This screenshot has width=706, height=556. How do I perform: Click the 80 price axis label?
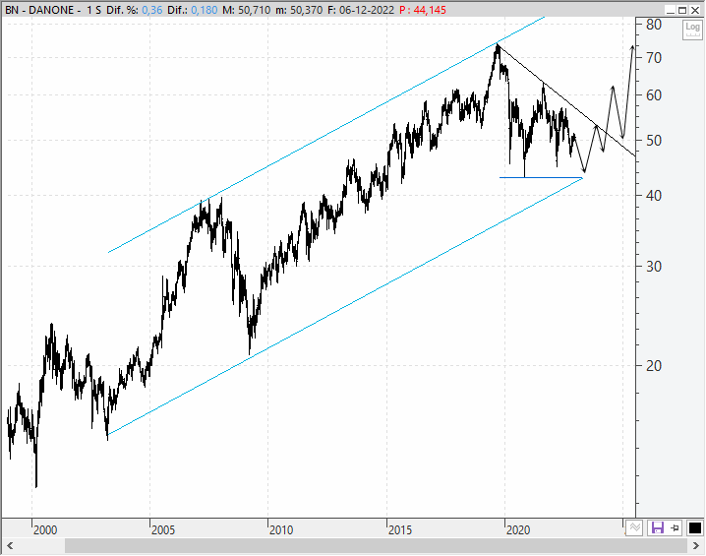pos(653,25)
